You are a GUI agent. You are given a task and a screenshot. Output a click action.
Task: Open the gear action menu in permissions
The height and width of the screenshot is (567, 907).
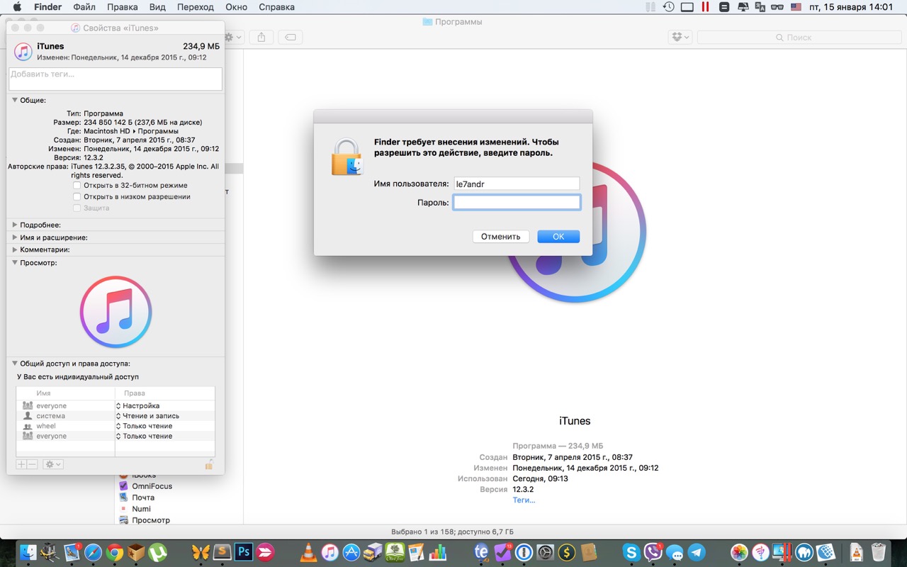click(53, 464)
